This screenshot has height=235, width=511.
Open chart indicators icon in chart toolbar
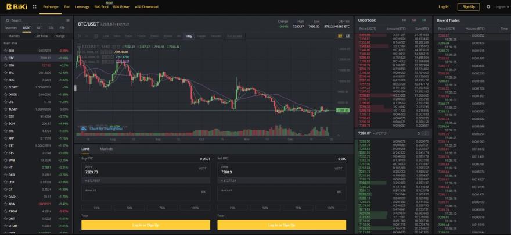coord(96,36)
